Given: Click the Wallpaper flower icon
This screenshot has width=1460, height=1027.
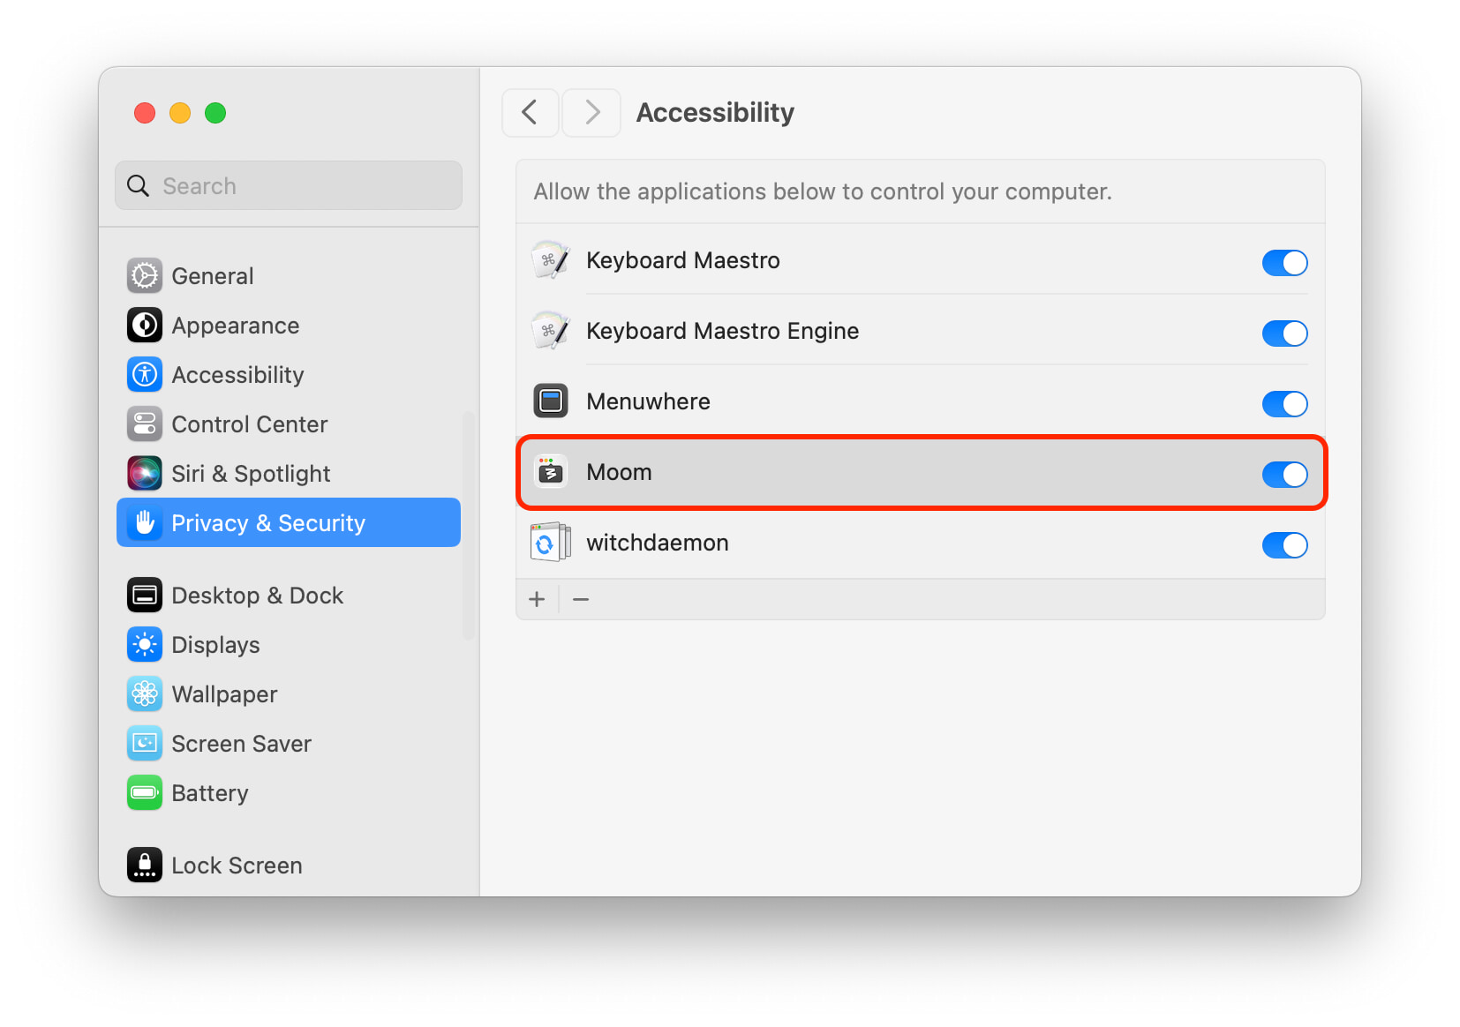Looking at the screenshot, I should coord(145,694).
